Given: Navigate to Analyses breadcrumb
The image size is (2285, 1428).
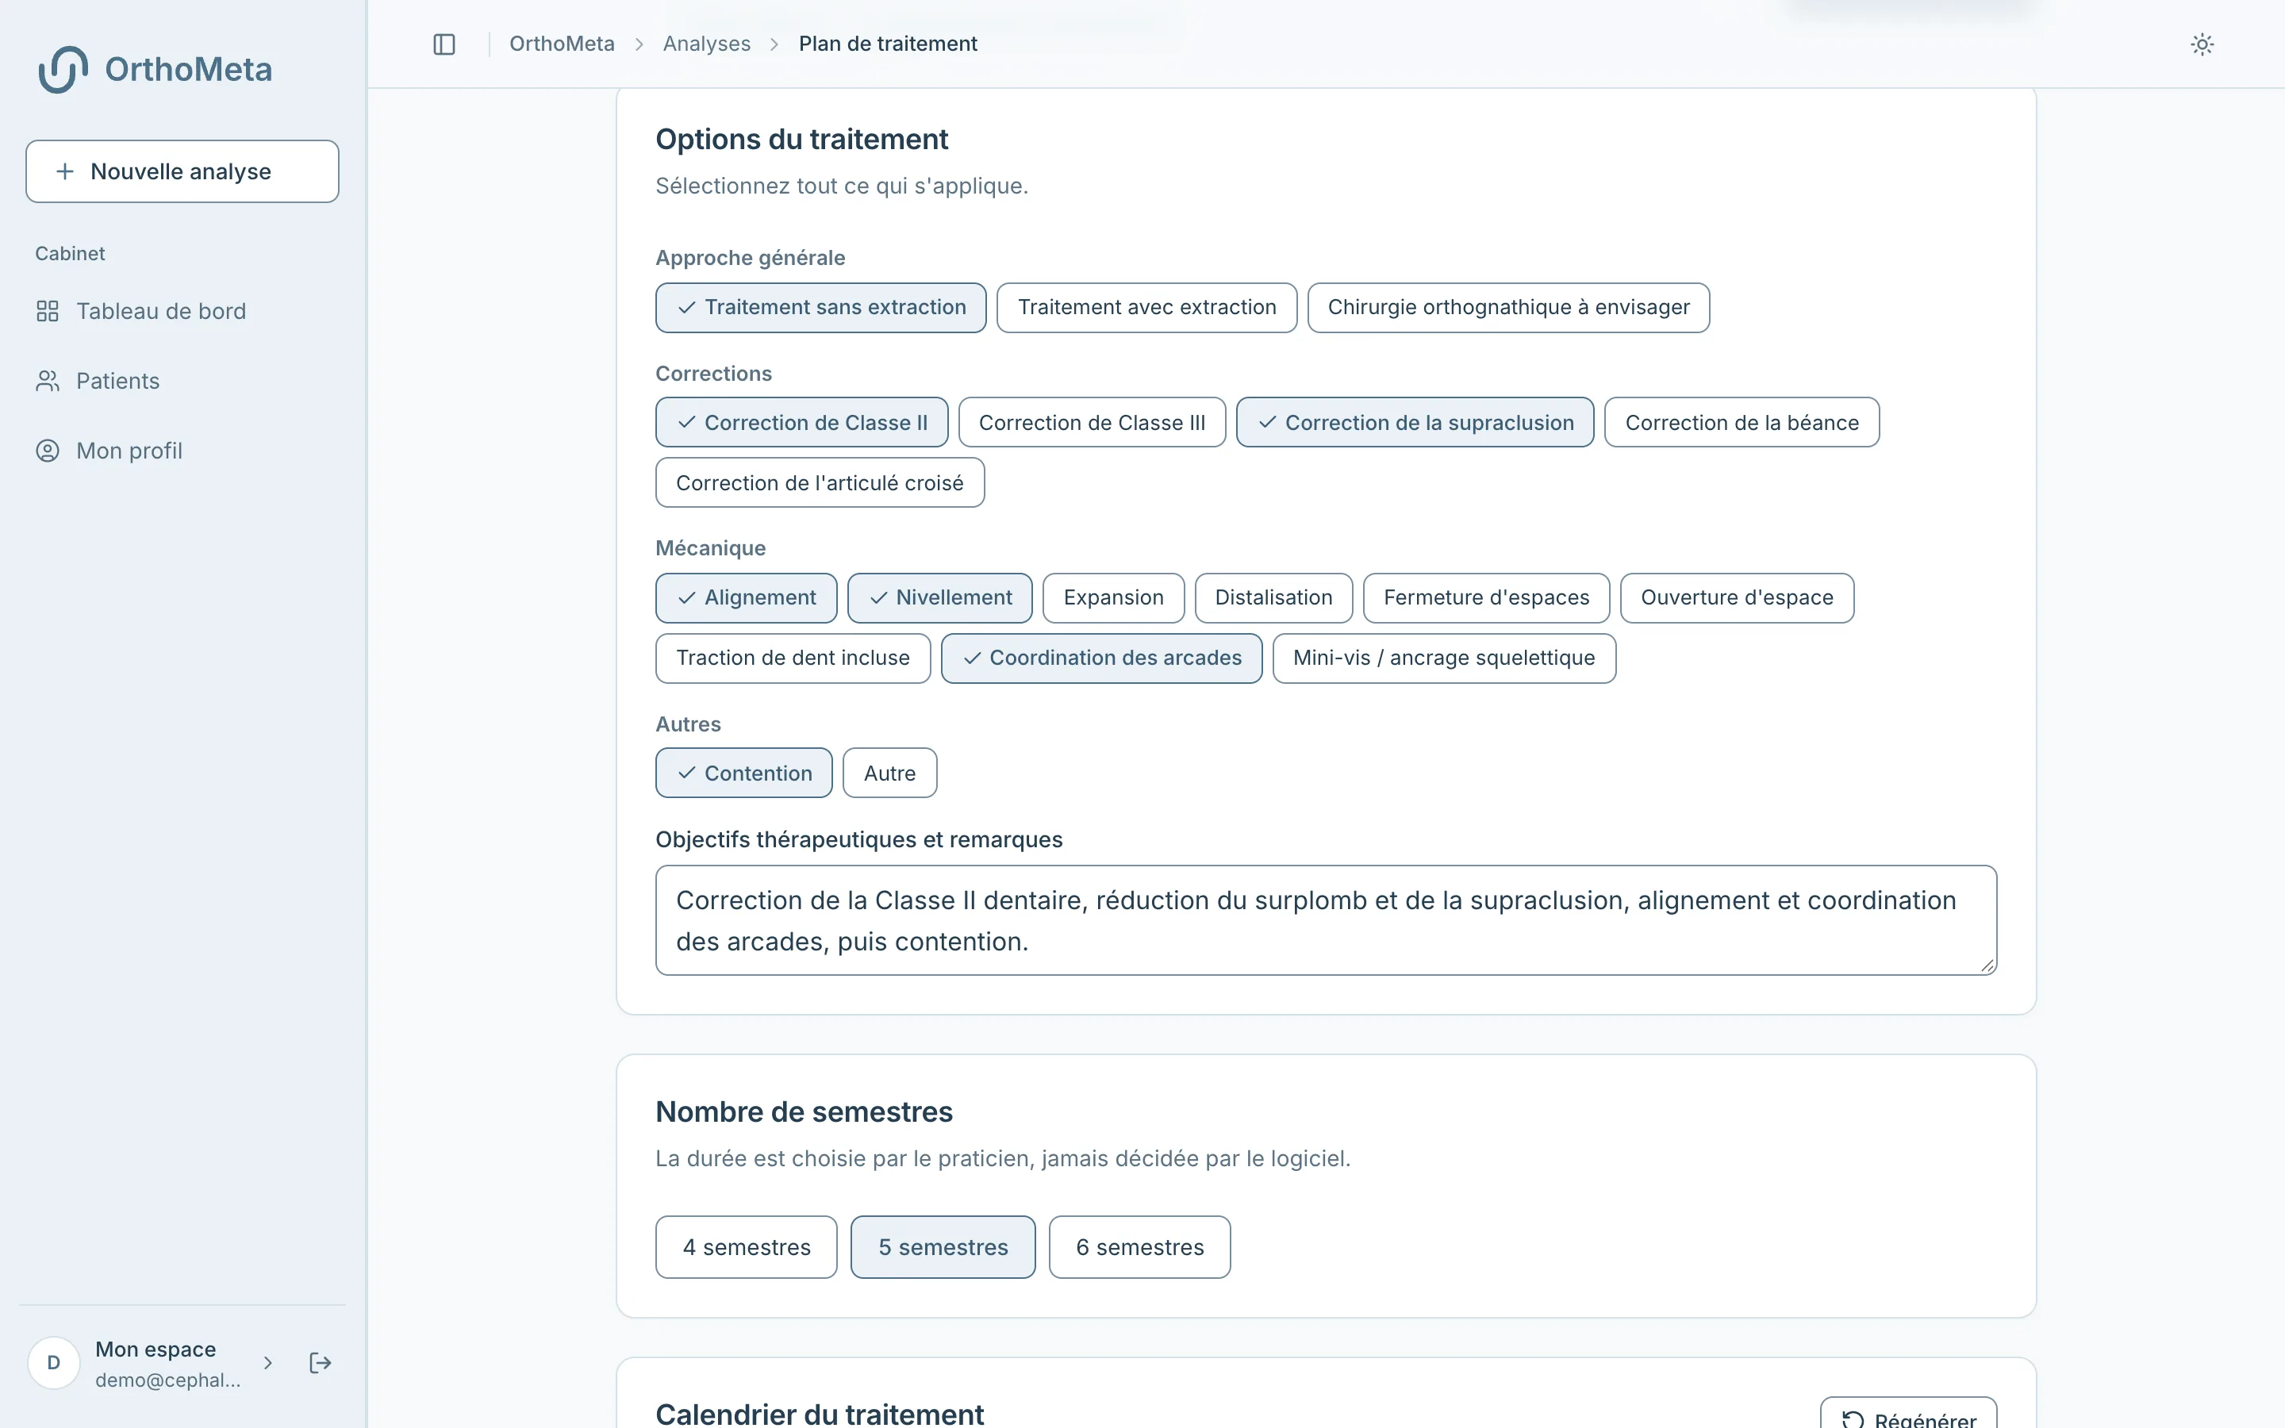Looking at the screenshot, I should pyautogui.click(x=706, y=44).
